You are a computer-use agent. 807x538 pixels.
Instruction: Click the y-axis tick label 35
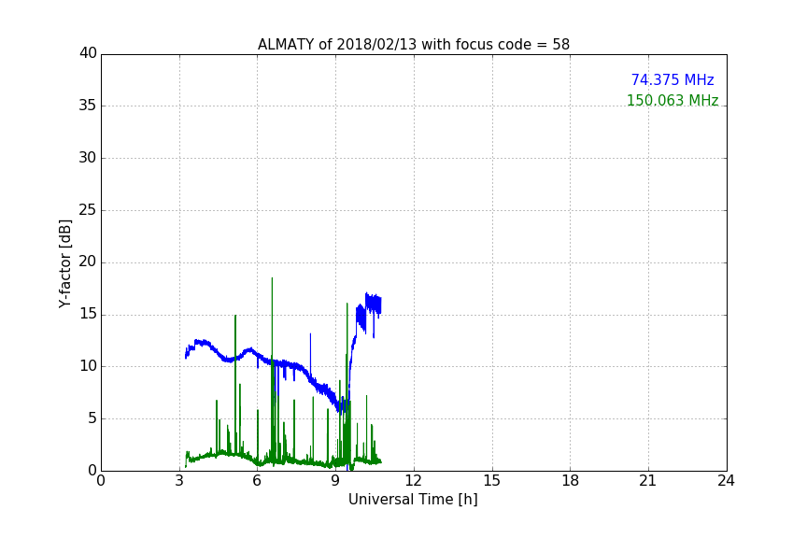point(88,106)
